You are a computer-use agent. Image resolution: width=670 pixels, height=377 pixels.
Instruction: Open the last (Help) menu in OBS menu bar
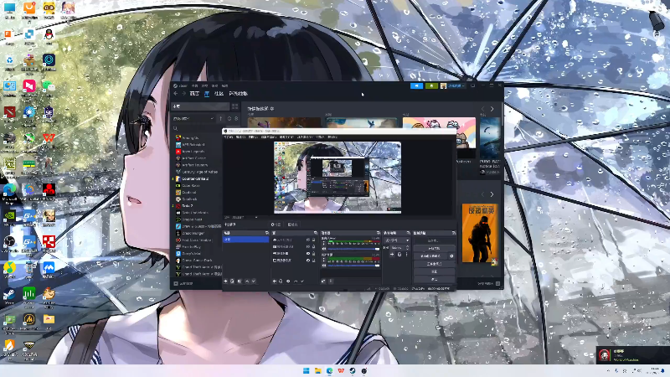pos(332,137)
